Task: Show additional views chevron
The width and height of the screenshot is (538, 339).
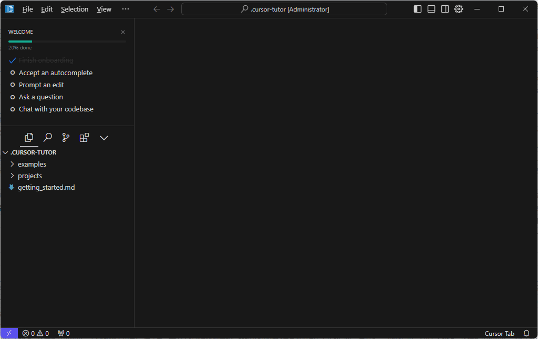Action: pos(104,138)
